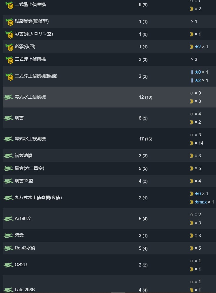Select the 二式陸上偵察機 row name
The height and width of the screenshot is (293, 216).
(x=30, y=59)
